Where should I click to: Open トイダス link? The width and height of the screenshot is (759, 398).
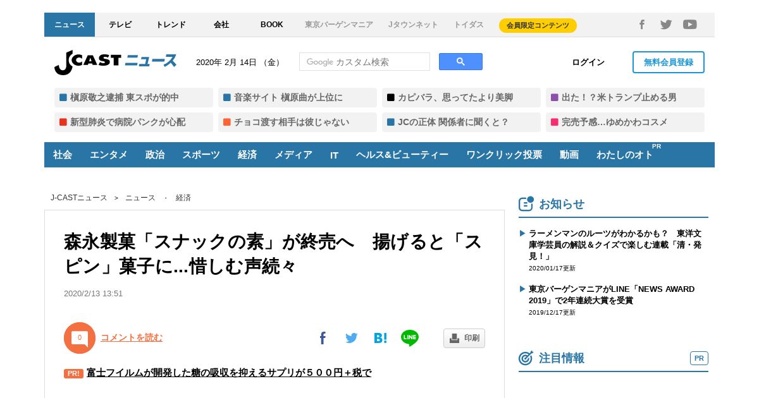[469, 25]
